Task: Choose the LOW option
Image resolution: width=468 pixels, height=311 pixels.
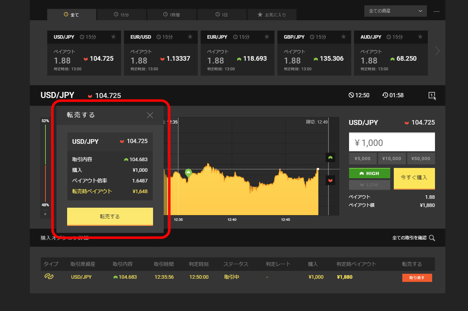Action: coord(370,185)
